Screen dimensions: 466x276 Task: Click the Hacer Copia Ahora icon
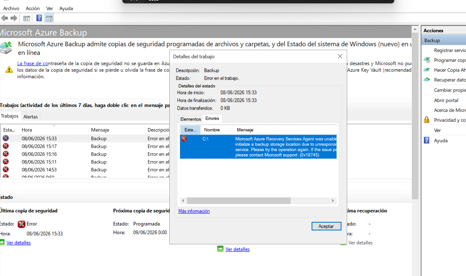(427, 70)
